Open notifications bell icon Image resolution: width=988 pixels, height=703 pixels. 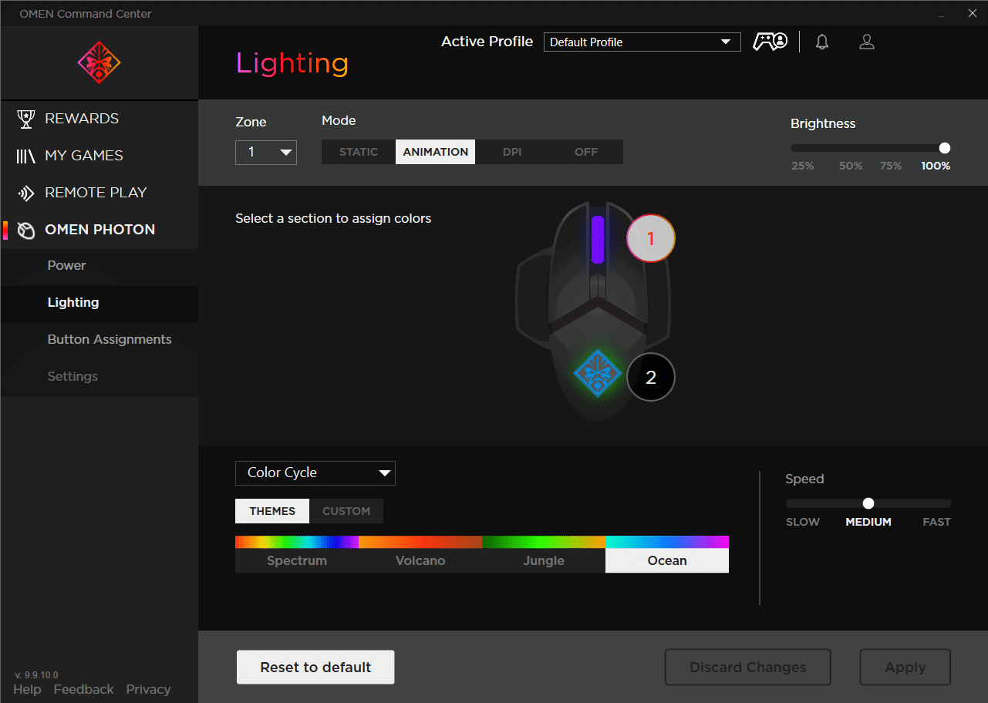[822, 42]
